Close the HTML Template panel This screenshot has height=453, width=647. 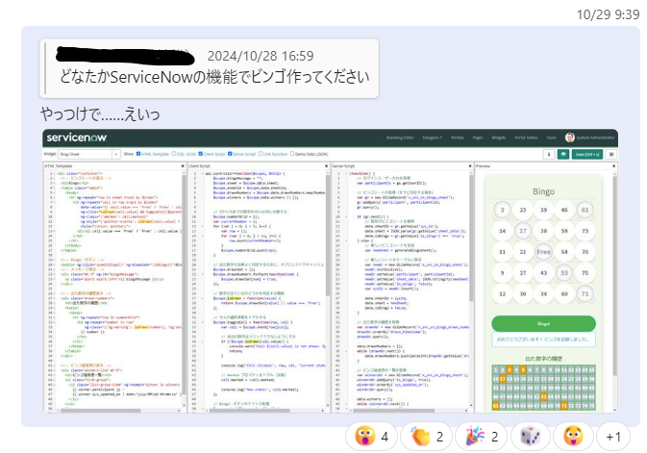coord(183,165)
